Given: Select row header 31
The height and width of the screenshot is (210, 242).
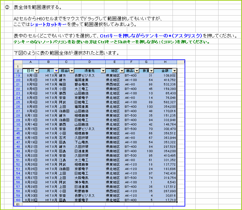Looking at the screenshot, I should (x=18, y=129).
